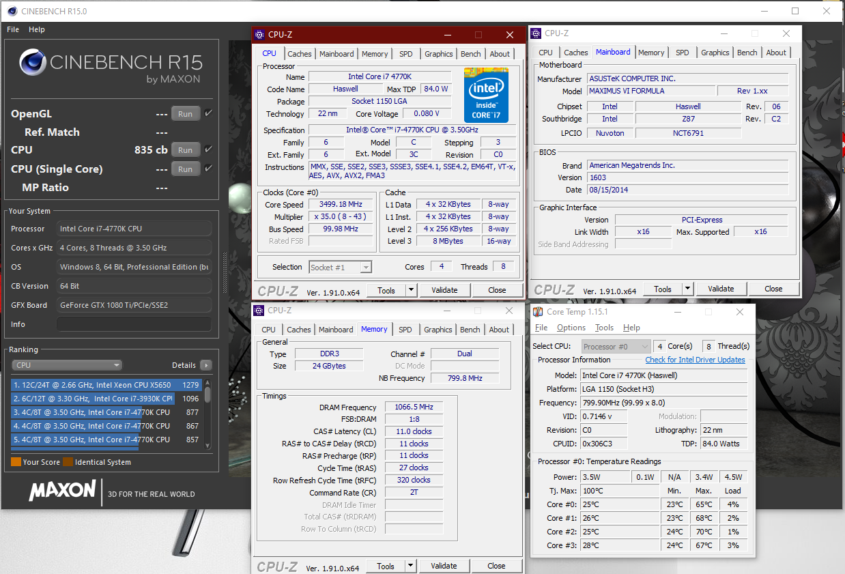The width and height of the screenshot is (845, 574).
Task: Click the Cinebench app icon in title bar
Action: click(11, 11)
